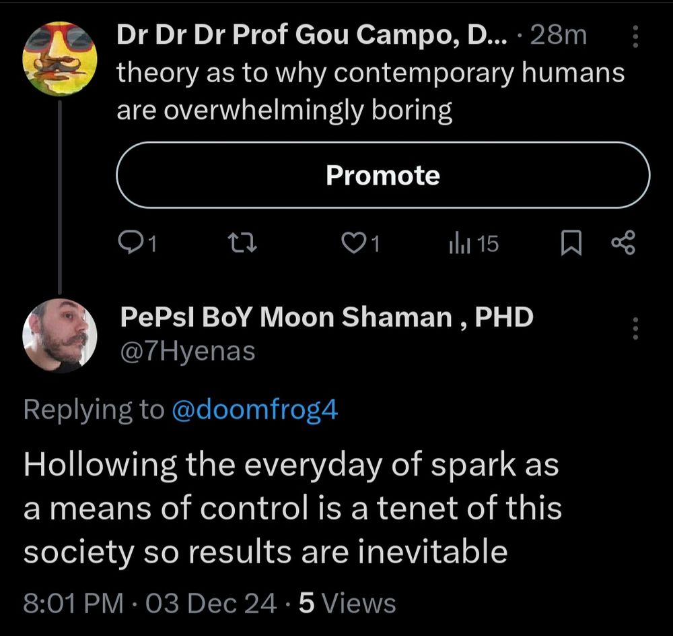Click the Promote button
Screen dimensions: 673x636
(x=383, y=175)
